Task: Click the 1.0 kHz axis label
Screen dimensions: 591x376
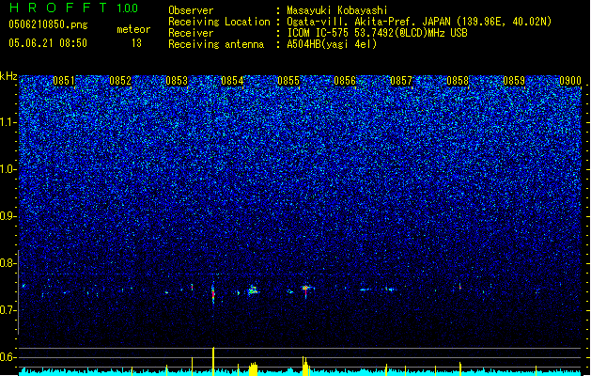Action: pos(8,169)
